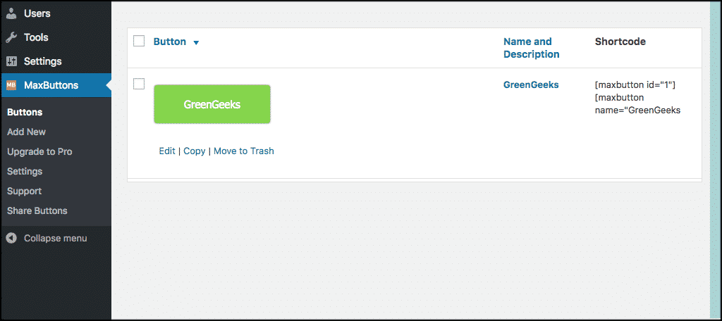Tick the select-all checkbox in table header
Image resolution: width=722 pixels, height=321 pixels.
[x=139, y=42]
